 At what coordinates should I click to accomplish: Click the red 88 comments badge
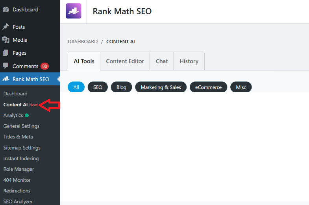click(44, 66)
